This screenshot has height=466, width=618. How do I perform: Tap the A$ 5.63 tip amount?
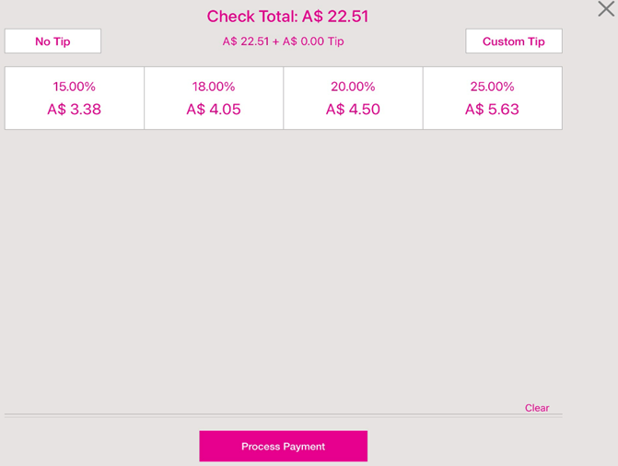click(x=492, y=110)
